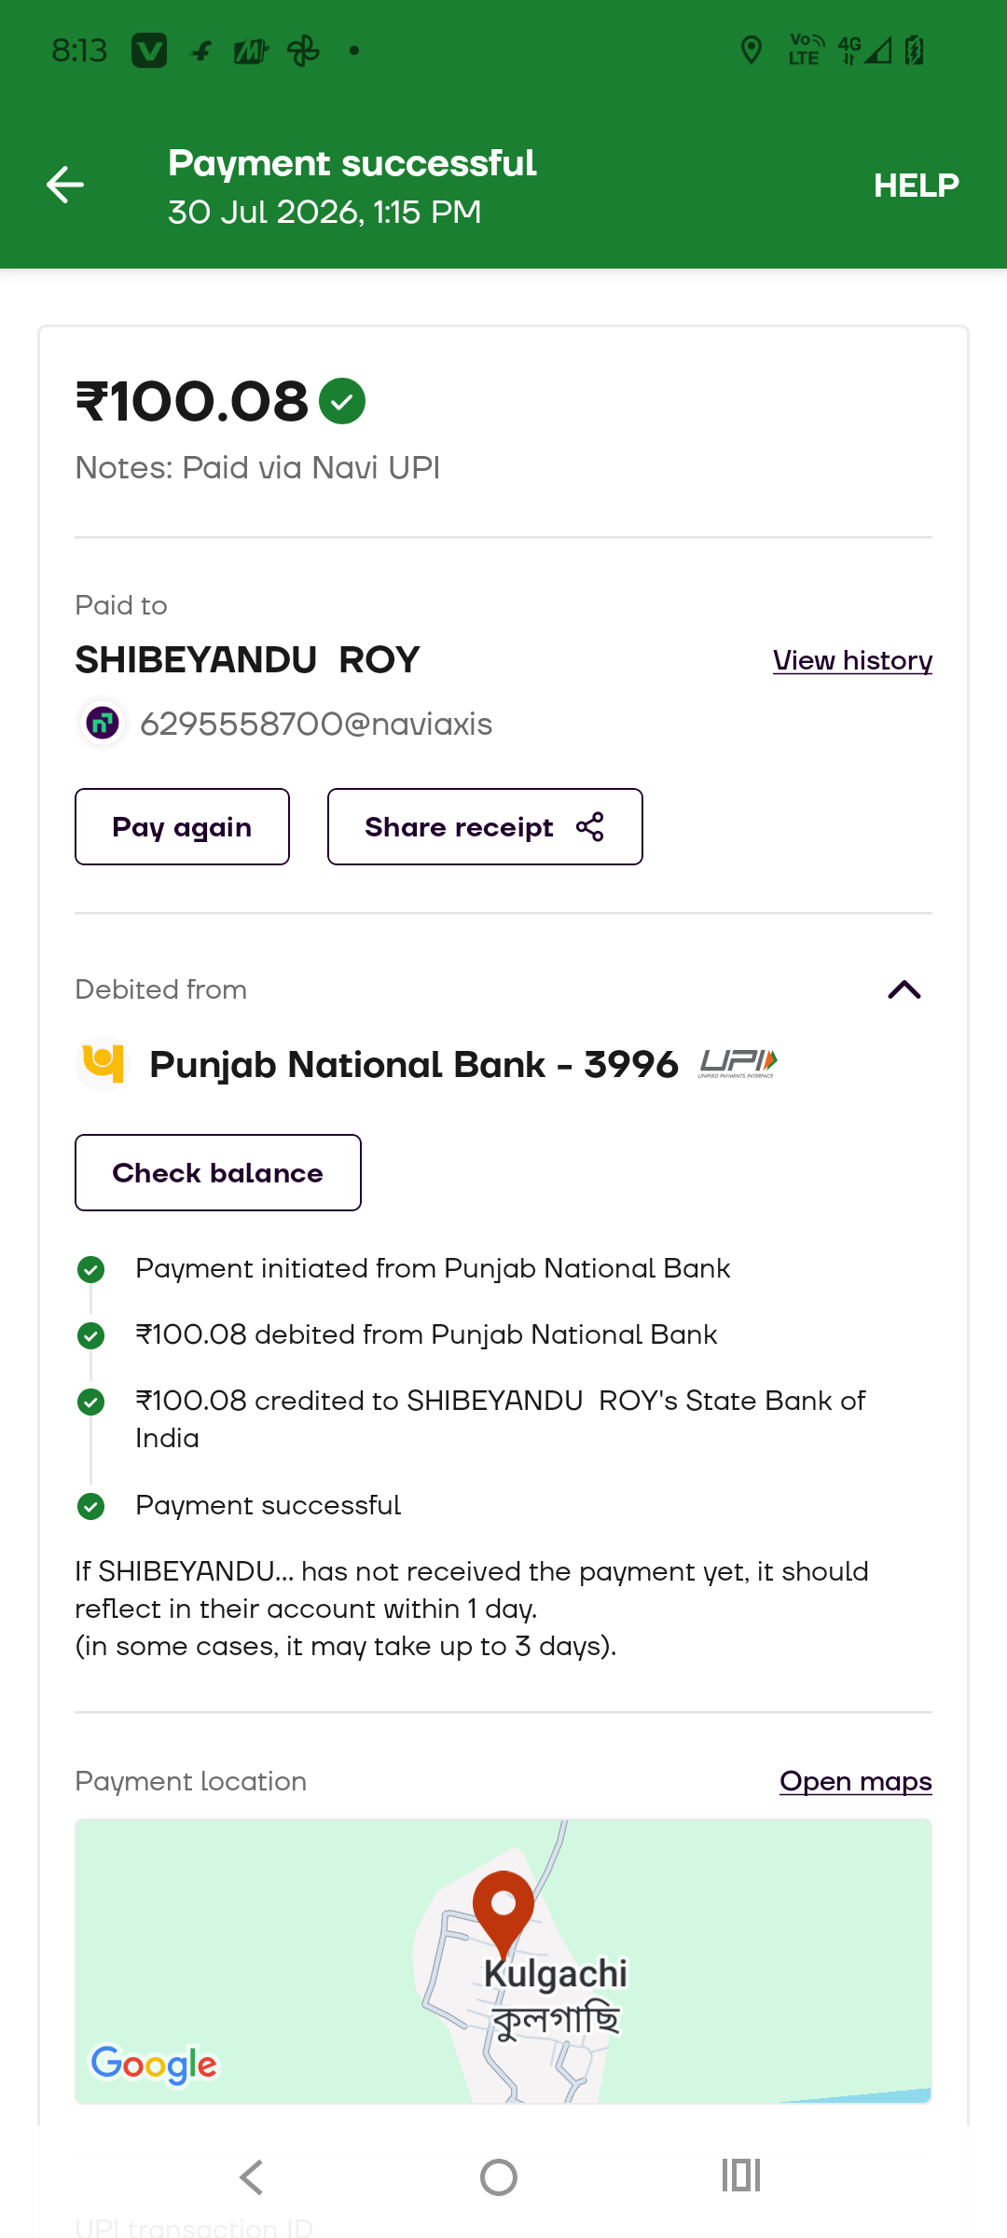Go back using the header arrow
This screenshot has height=2238, width=1007.
(65, 185)
